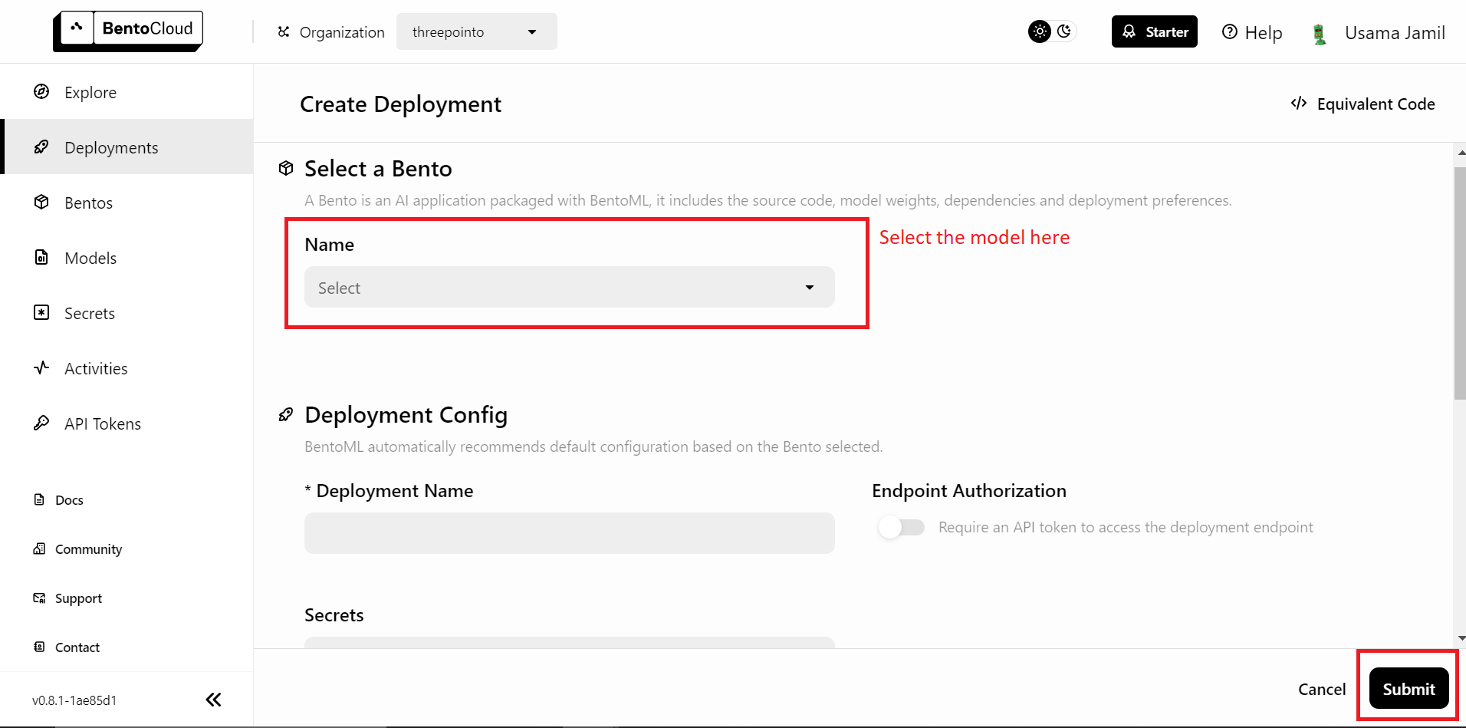Click the Starter rocket icon
This screenshot has height=728, width=1466.
(x=1129, y=31)
